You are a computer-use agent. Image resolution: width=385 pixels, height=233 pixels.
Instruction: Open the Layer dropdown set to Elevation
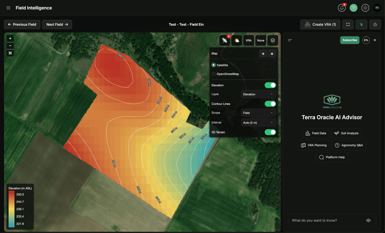(258, 94)
